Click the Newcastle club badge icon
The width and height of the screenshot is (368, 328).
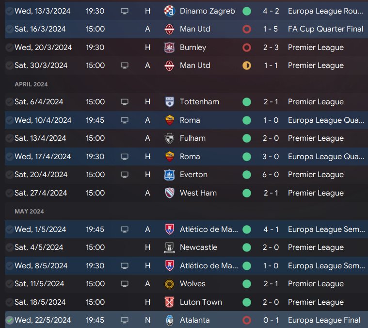coord(169,247)
